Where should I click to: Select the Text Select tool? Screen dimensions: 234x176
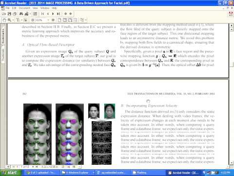click(x=18, y=20)
